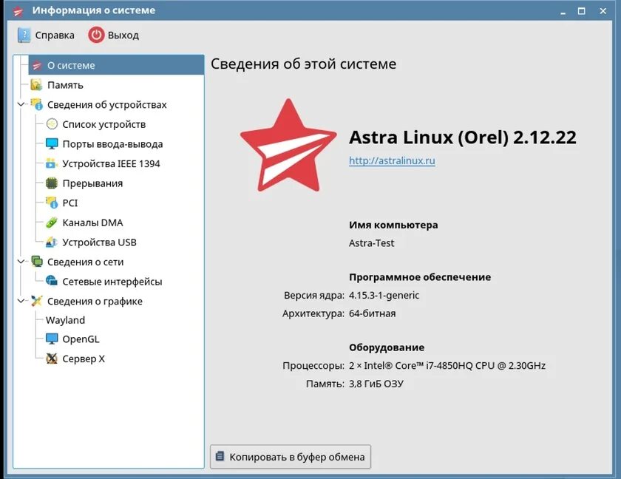Click the Astra Linux red star logo
This screenshot has width=621, height=479.
288,146
